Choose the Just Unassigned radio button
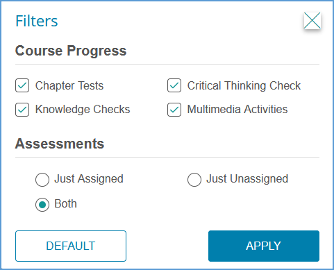The height and width of the screenshot is (270, 334). pos(194,180)
